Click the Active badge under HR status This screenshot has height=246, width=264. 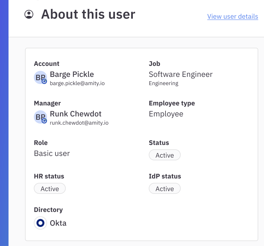coord(50,189)
